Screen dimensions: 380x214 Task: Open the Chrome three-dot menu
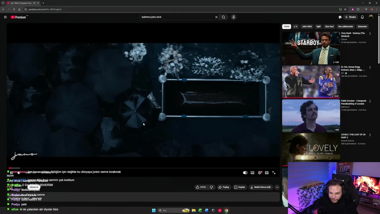tap(377, 9)
